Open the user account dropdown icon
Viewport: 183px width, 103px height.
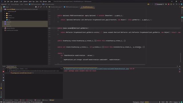point(149,4)
